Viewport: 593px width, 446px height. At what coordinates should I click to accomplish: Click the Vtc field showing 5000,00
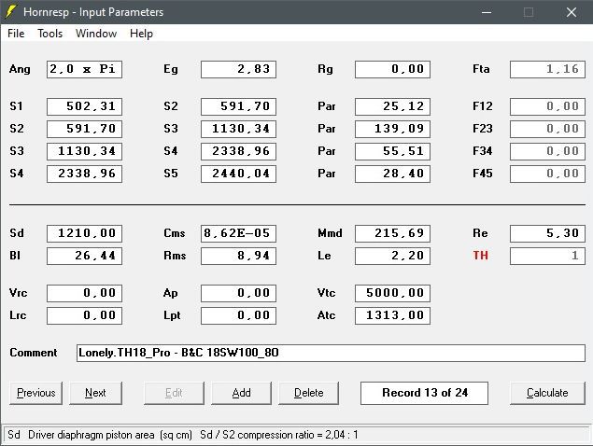click(392, 293)
